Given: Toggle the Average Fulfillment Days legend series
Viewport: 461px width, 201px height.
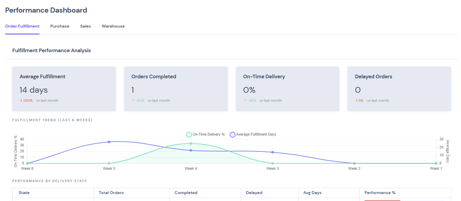Looking at the screenshot, I should [x=253, y=134].
